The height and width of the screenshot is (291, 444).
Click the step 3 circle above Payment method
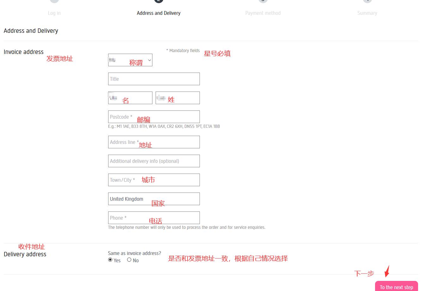[263, 1]
